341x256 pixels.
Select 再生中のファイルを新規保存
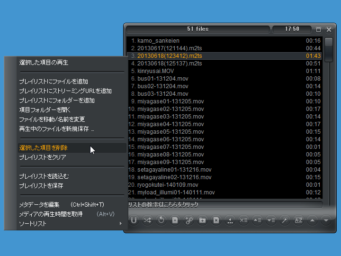pos(72,129)
